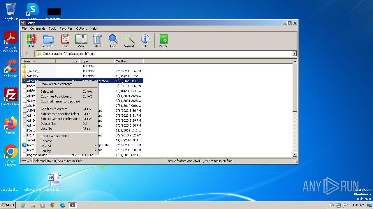Select Acrobat Reader DC desktop icon
This screenshot has height=209, width=373.
click(x=10, y=42)
